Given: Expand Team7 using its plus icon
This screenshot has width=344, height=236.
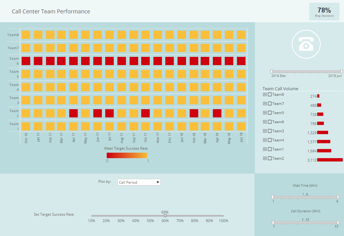Looking at the screenshot, I should (x=265, y=103).
